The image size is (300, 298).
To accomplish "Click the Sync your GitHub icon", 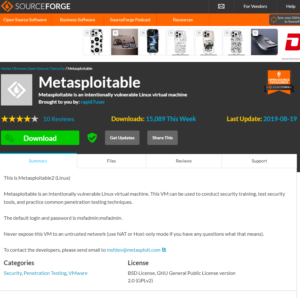I will click(274, 19).
